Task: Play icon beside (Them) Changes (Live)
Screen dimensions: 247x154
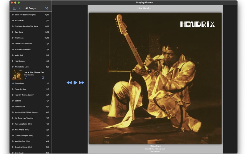Action: point(13,136)
